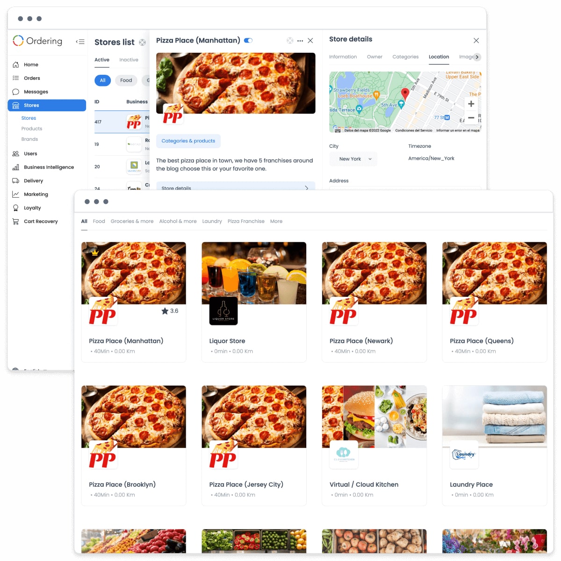This screenshot has width=561, height=561.
Task: Open the Products submenu item
Action: click(x=32, y=129)
